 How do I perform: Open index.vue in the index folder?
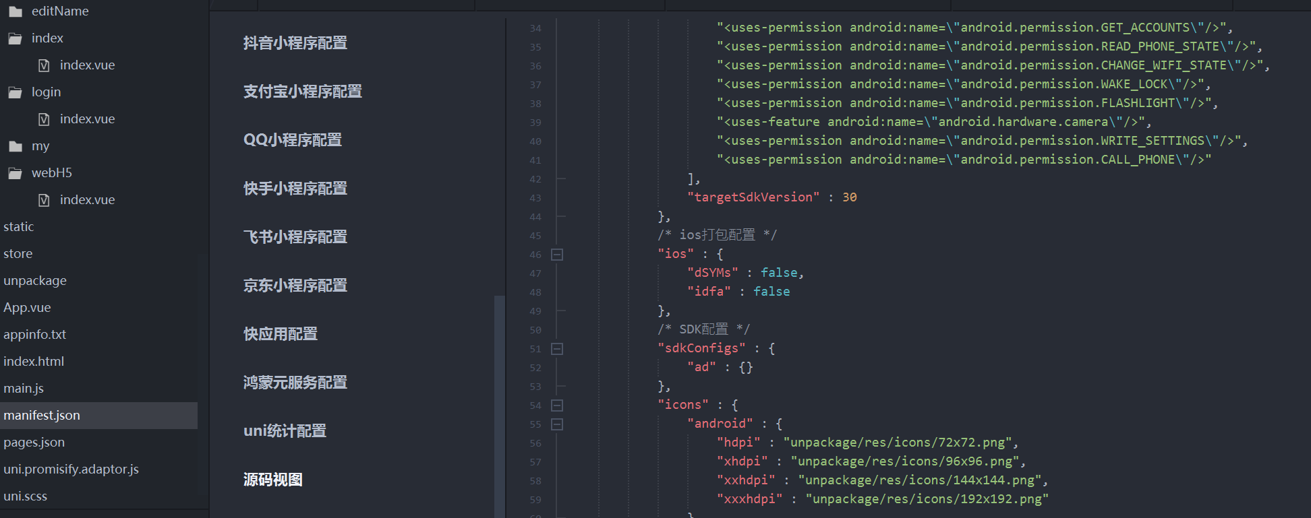pyautogui.click(x=87, y=65)
